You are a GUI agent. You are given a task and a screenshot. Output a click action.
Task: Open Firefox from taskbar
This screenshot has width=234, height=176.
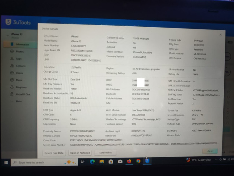tap(129, 161)
